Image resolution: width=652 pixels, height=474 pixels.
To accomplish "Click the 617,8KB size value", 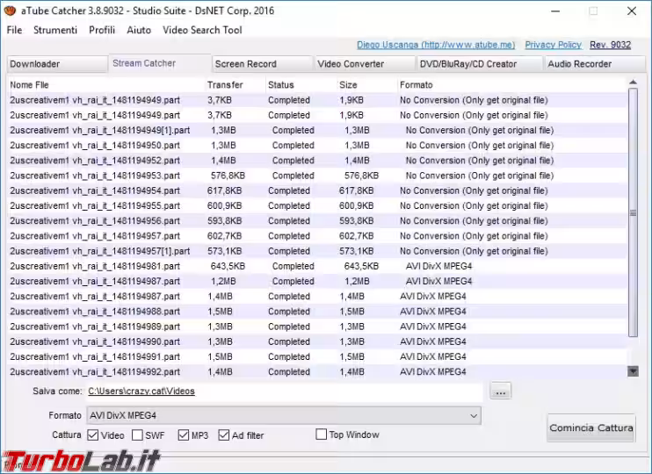I will (357, 190).
